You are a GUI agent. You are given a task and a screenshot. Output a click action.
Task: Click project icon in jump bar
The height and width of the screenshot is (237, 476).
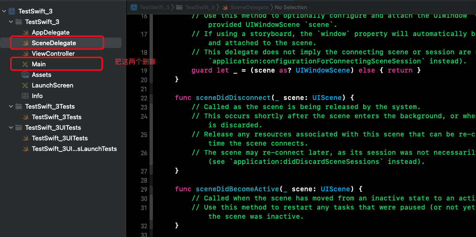134,7
